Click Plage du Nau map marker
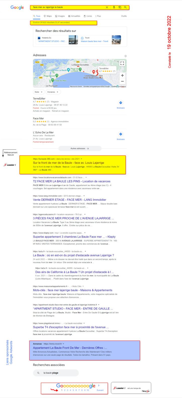 coord(53,80)
